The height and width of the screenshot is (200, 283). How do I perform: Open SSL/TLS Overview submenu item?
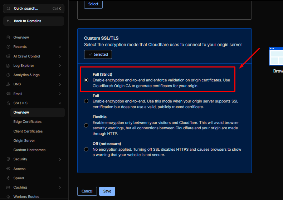pyautogui.click(x=37, y=112)
